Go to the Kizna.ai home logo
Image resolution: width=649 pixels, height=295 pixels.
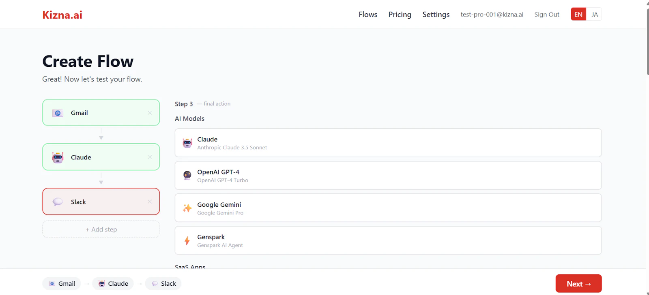[x=62, y=15]
